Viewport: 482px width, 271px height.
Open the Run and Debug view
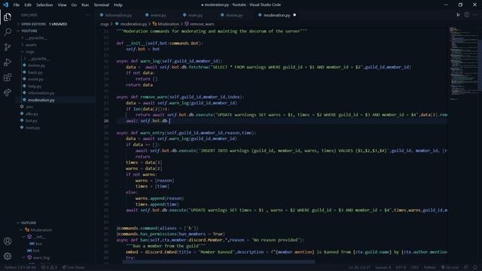point(8,62)
